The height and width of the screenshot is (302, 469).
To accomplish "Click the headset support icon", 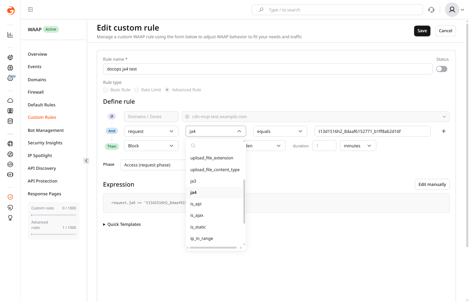I will click(x=431, y=10).
